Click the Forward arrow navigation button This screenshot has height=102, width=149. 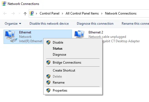tap(13, 13)
